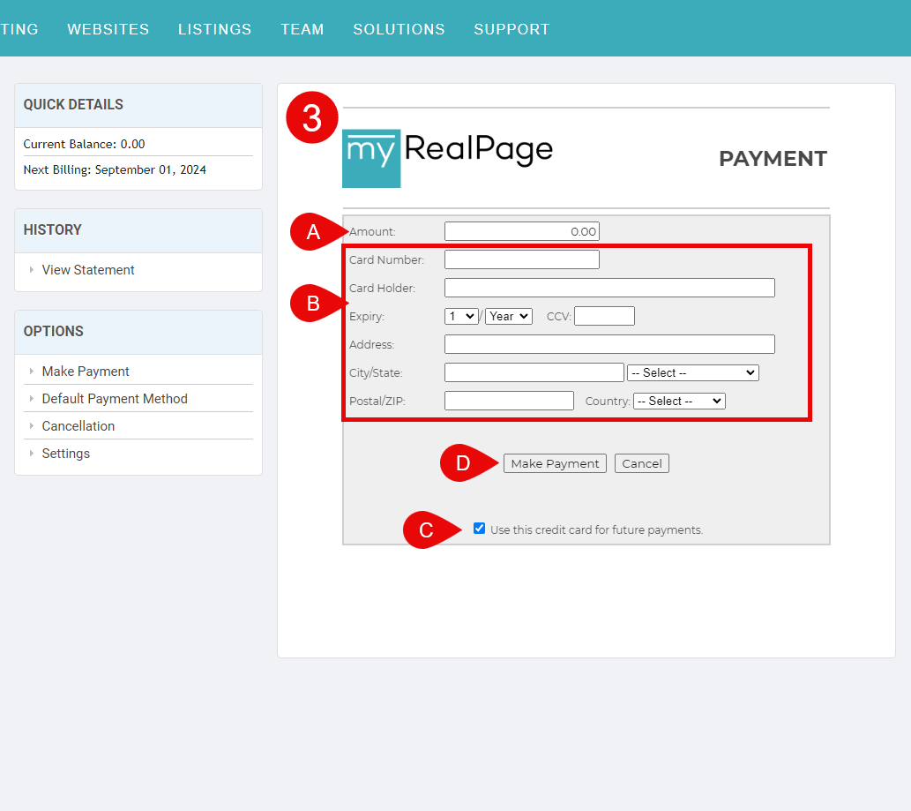
Task: Open the Country select dropdown
Action: pyautogui.click(x=679, y=402)
